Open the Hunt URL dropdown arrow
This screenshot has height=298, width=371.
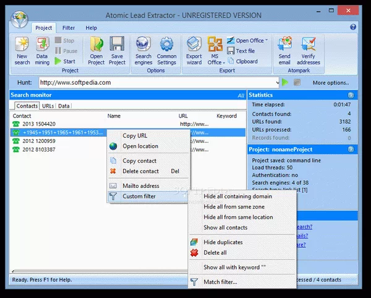click(x=277, y=83)
